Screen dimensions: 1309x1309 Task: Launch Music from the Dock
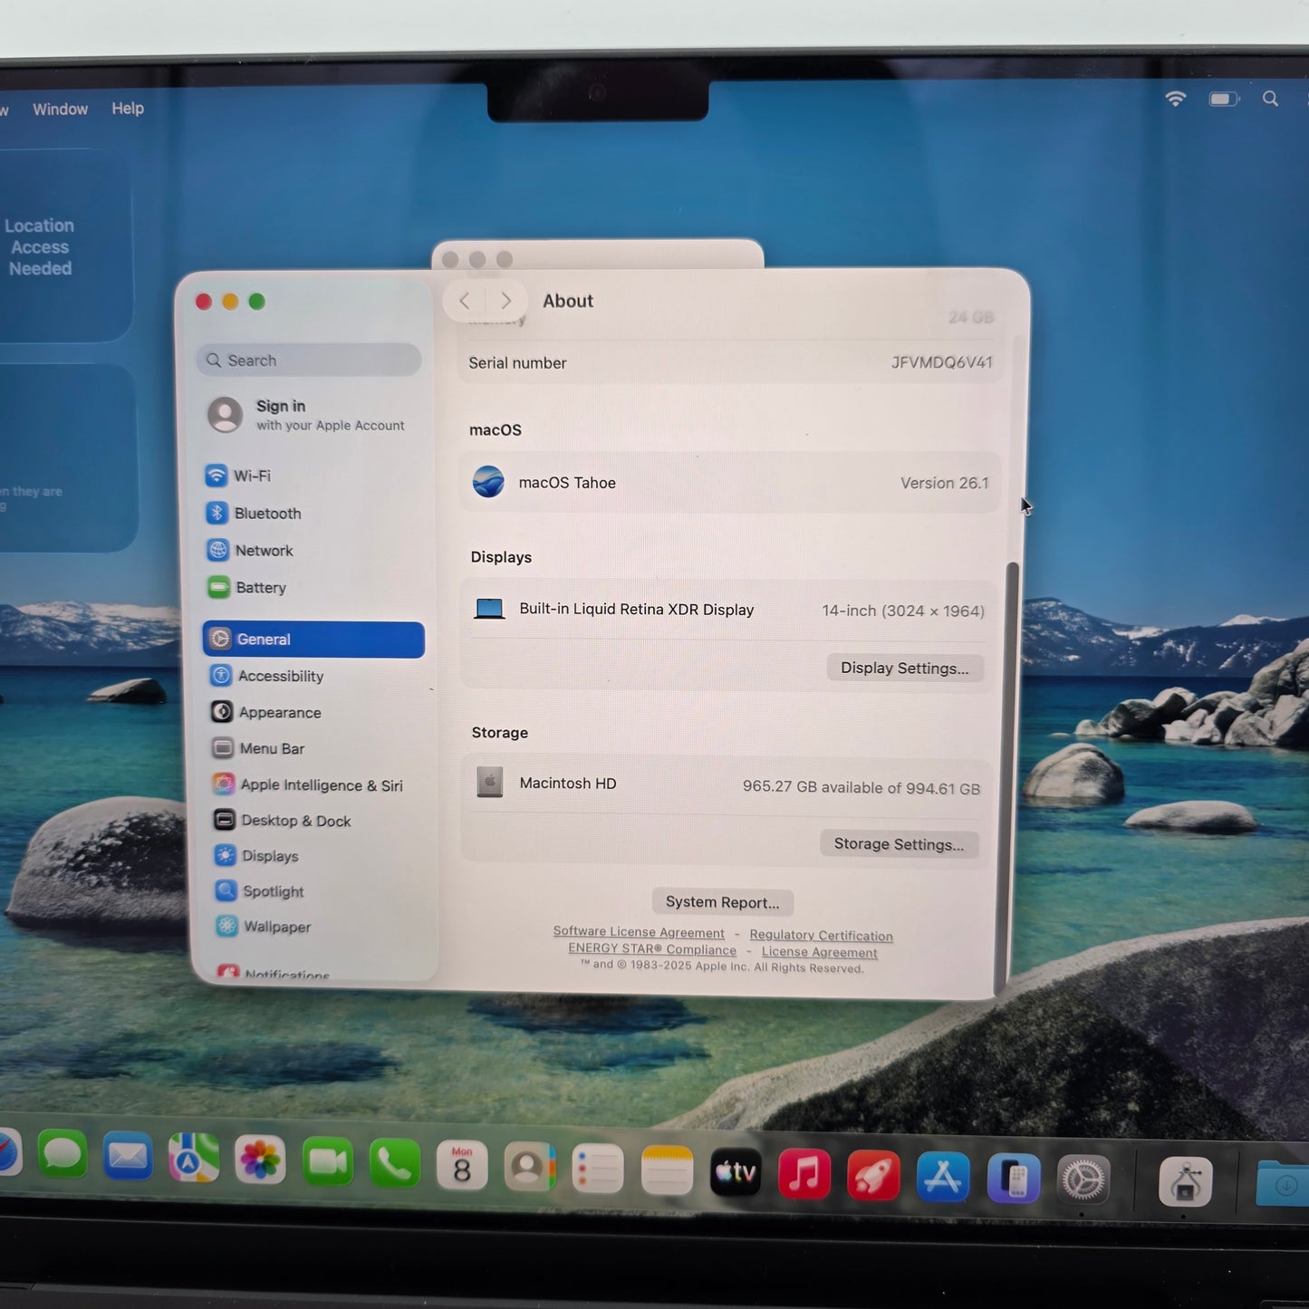pos(804,1175)
